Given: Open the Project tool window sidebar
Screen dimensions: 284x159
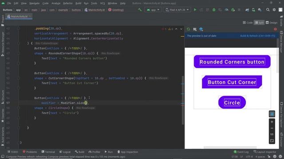Looking at the screenshot, I should tap(3, 21).
